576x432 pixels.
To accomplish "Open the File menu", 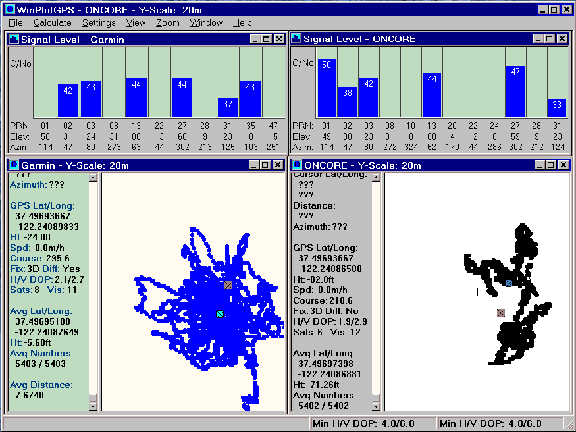I will click(16, 22).
